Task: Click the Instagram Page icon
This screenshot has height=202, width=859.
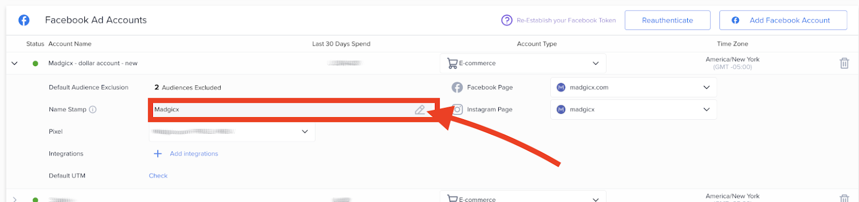Action: pyautogui.click(x=457, y=110)
